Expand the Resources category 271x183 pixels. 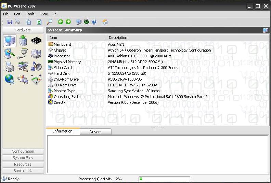[23, 164]
